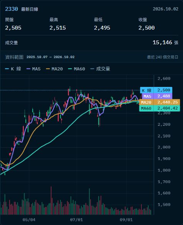The height and width of the screenshot is (225, 183).
Task: Click the 成交量 row label
Action: [x=12, y=43]
